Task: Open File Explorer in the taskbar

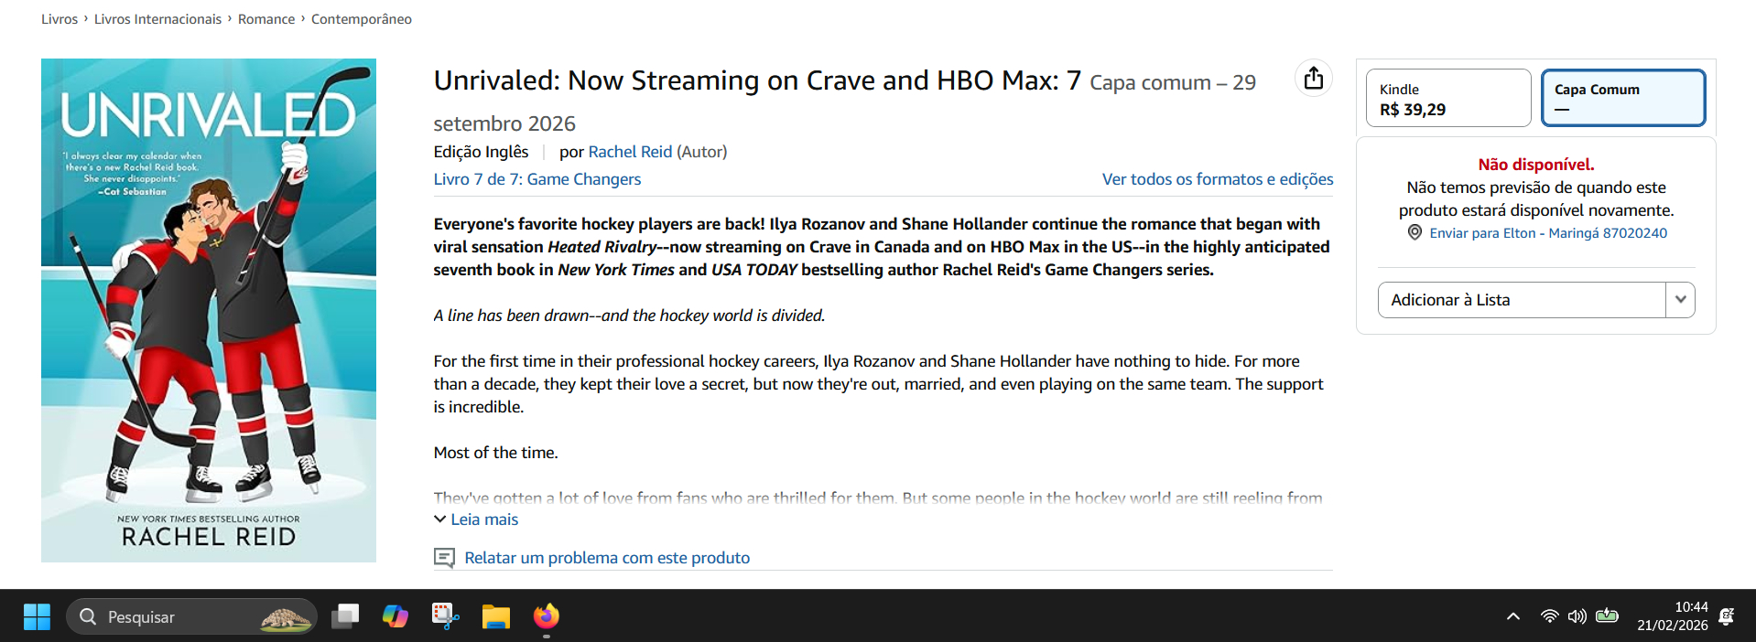Action: (496, 617)
